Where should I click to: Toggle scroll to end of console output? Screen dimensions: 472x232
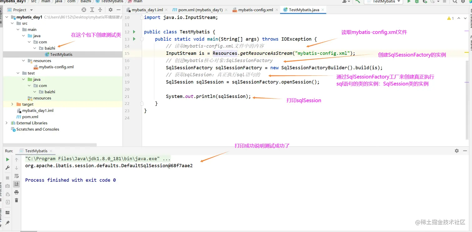pos(17,184)
